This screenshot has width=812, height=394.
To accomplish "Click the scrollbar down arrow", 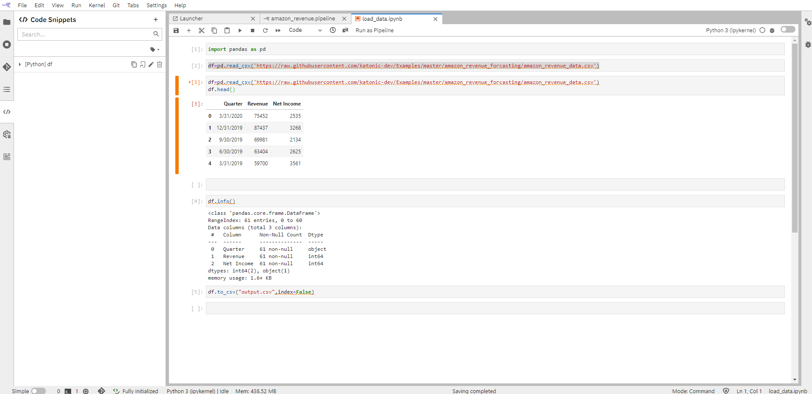I will pyautogui.click(x=795, y=380).
